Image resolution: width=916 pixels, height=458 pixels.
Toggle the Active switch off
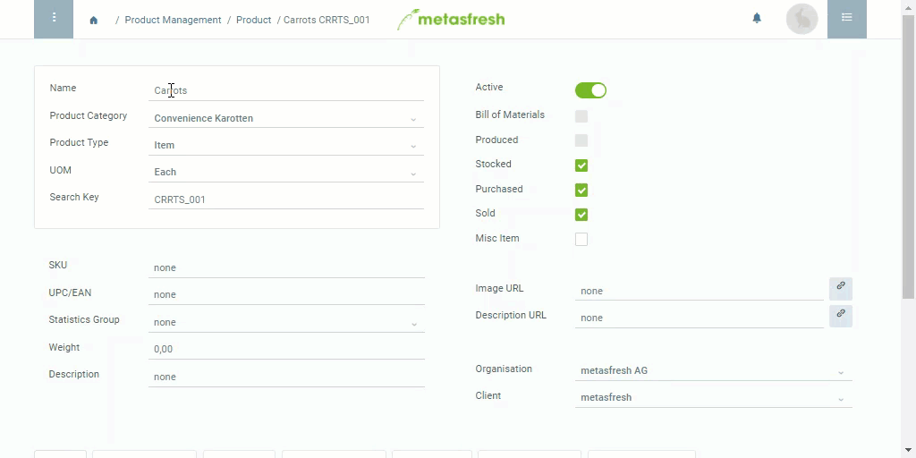coord(590,90)
